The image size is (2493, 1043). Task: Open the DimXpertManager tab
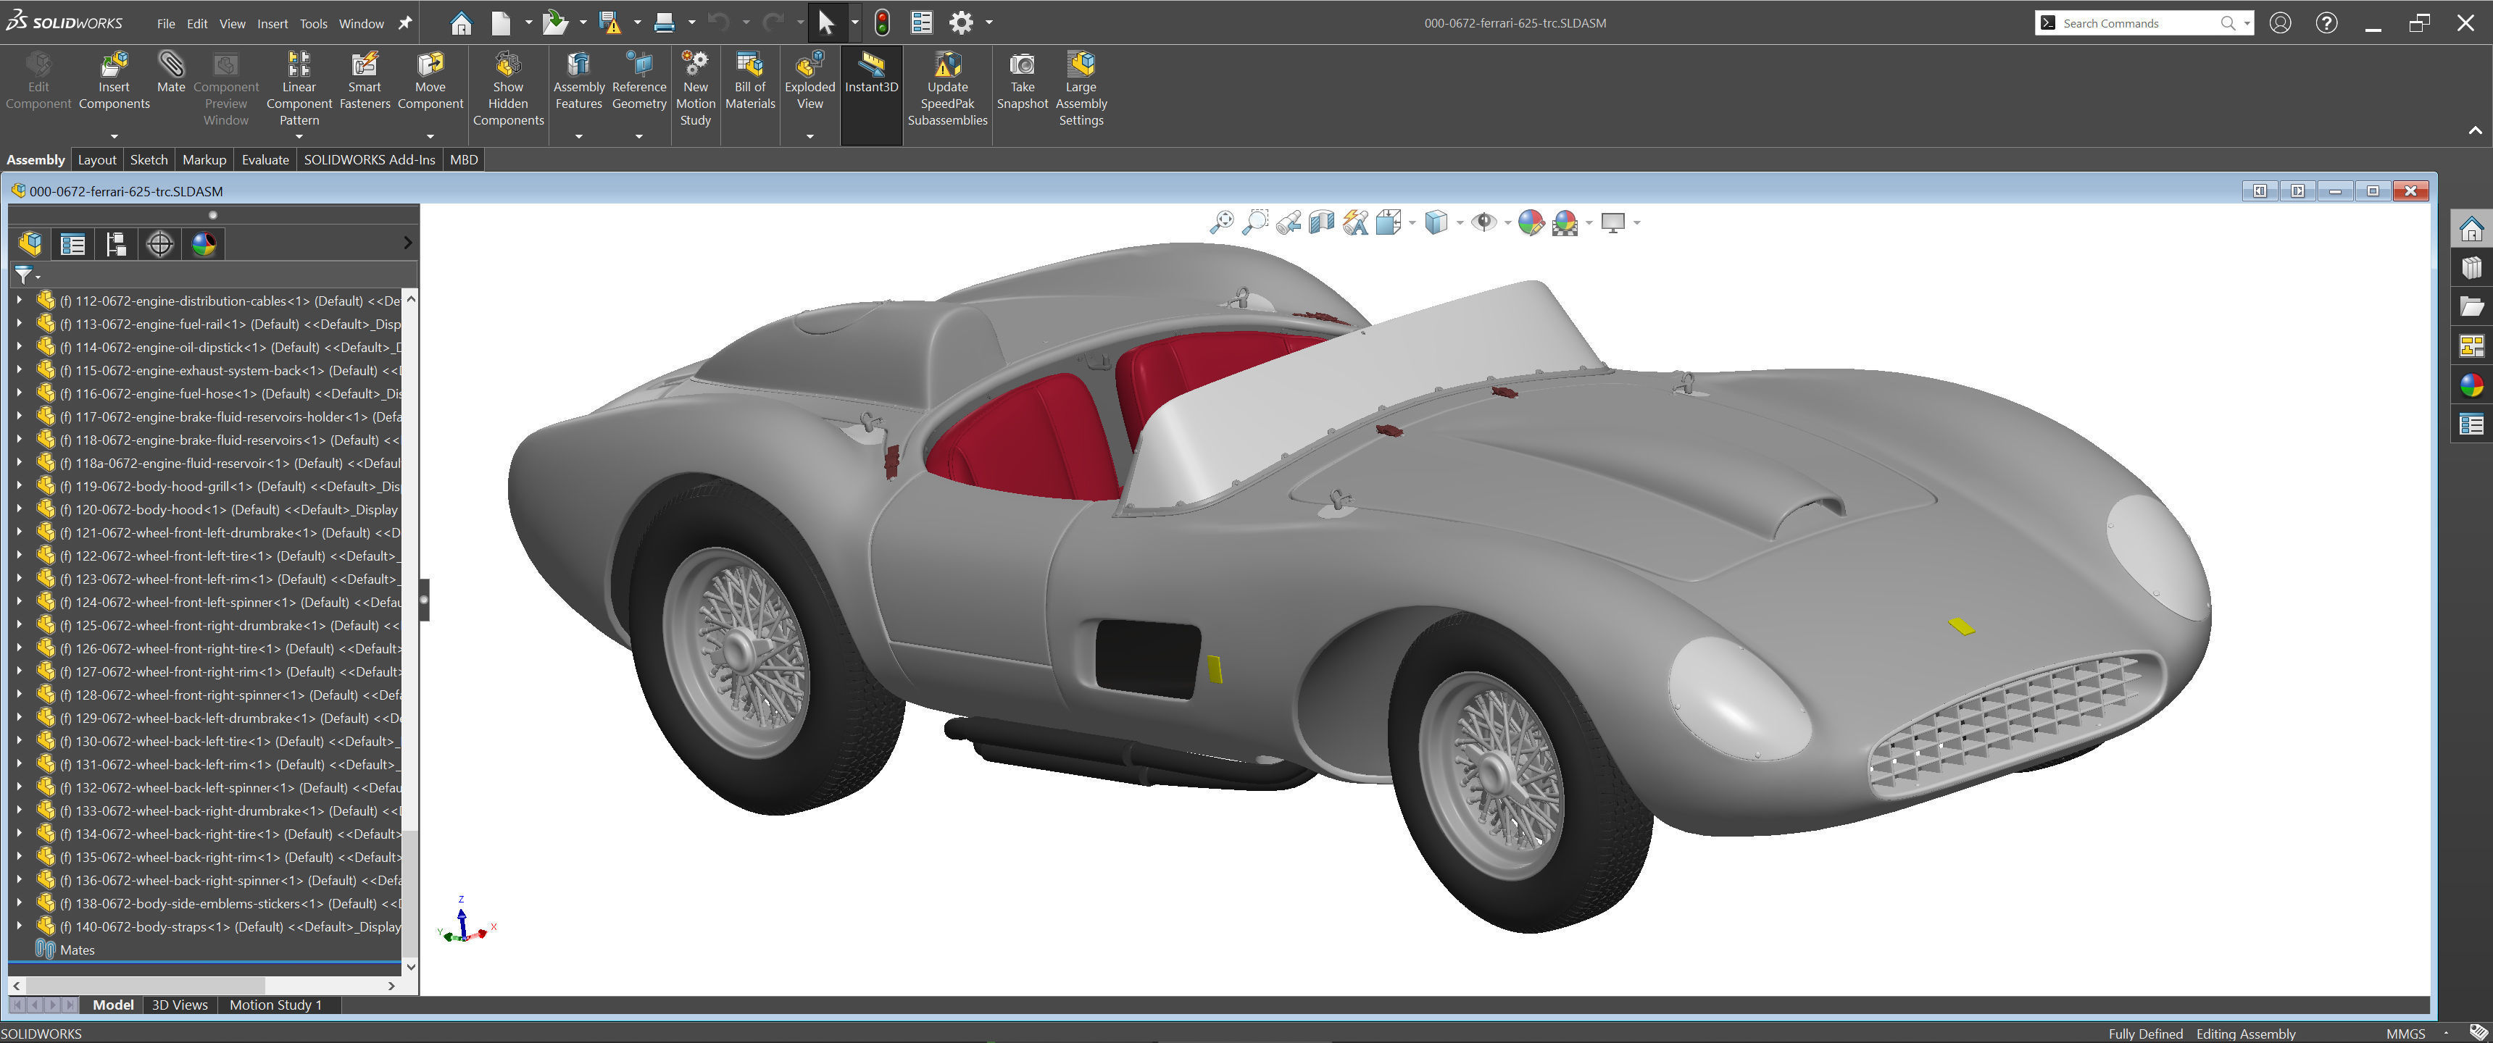159,244
